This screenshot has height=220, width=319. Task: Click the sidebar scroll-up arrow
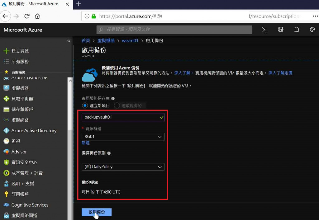70,81
